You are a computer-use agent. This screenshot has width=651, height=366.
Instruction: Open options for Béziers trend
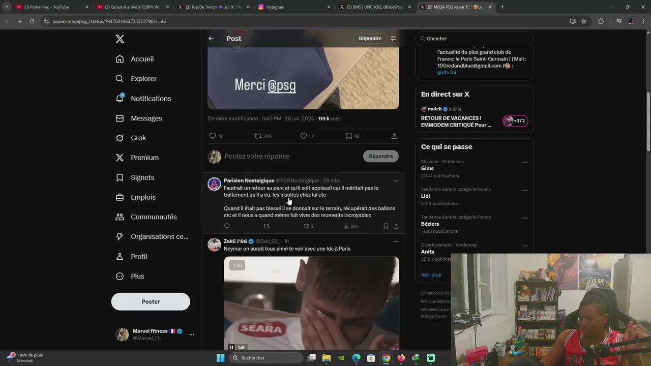pos(525,219)
